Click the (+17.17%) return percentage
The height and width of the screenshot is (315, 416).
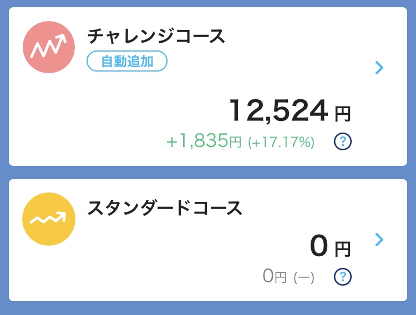point(281,142)
